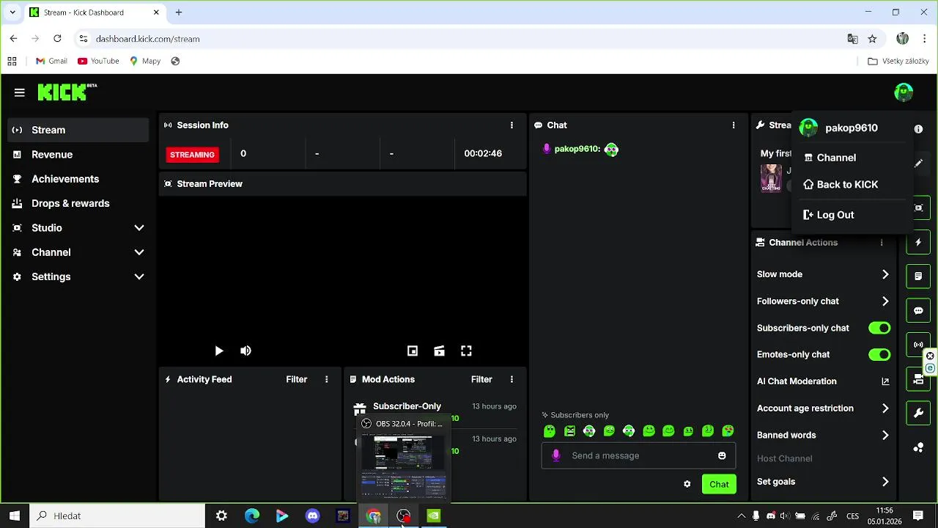
Task: Click the pencil edit icon in right rail
Action: (918, 164)
